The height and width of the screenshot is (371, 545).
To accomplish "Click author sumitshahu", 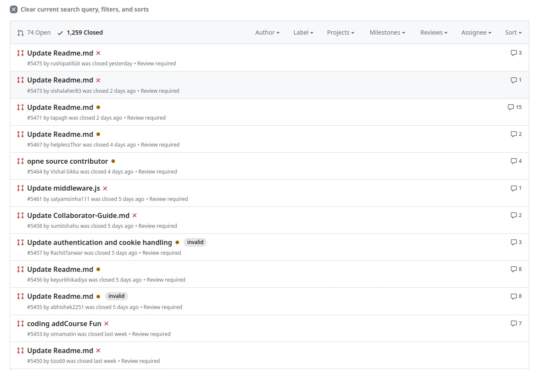I will click(x=64, y=226).
